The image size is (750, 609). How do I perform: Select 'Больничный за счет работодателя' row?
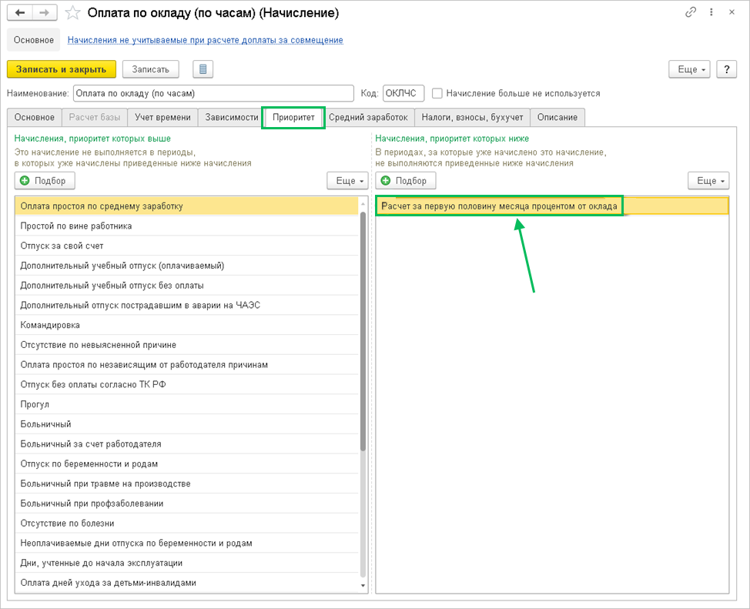187,444
